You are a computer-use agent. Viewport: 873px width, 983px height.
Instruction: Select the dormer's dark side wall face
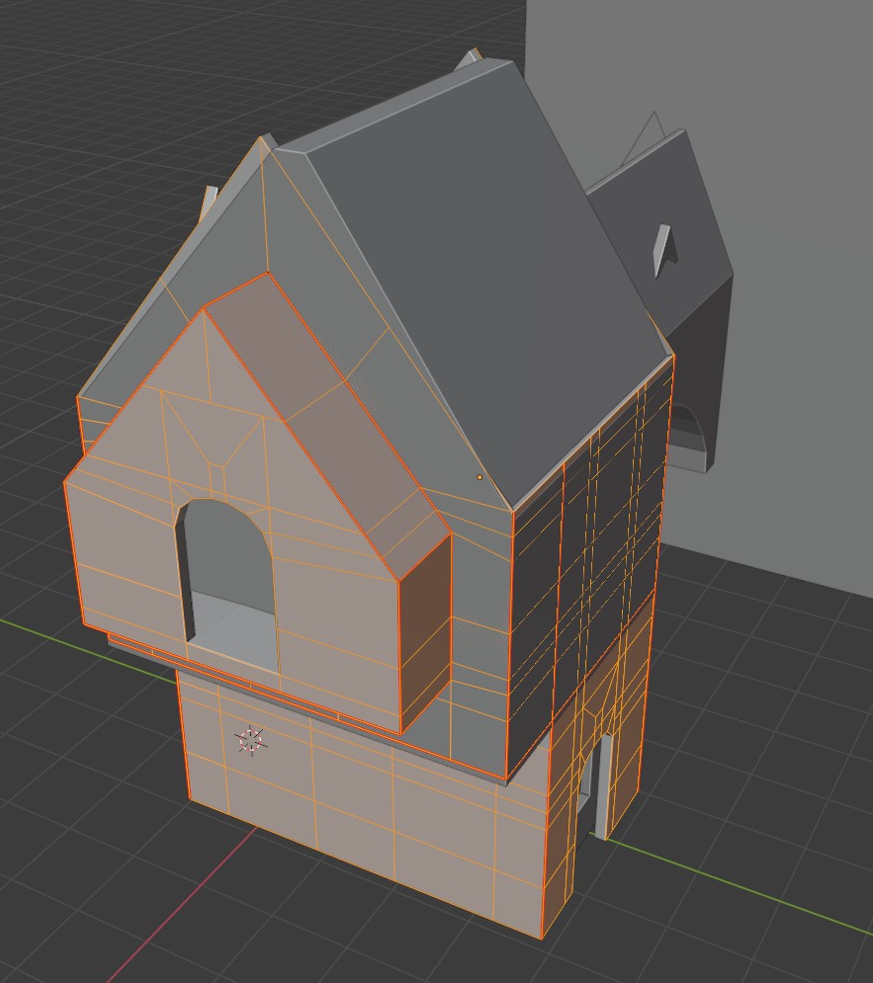(x=425, y=633)
